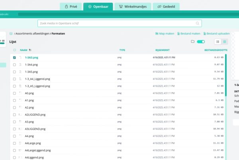
Task: Click Map maken button
Action: [x=165, y=34]
